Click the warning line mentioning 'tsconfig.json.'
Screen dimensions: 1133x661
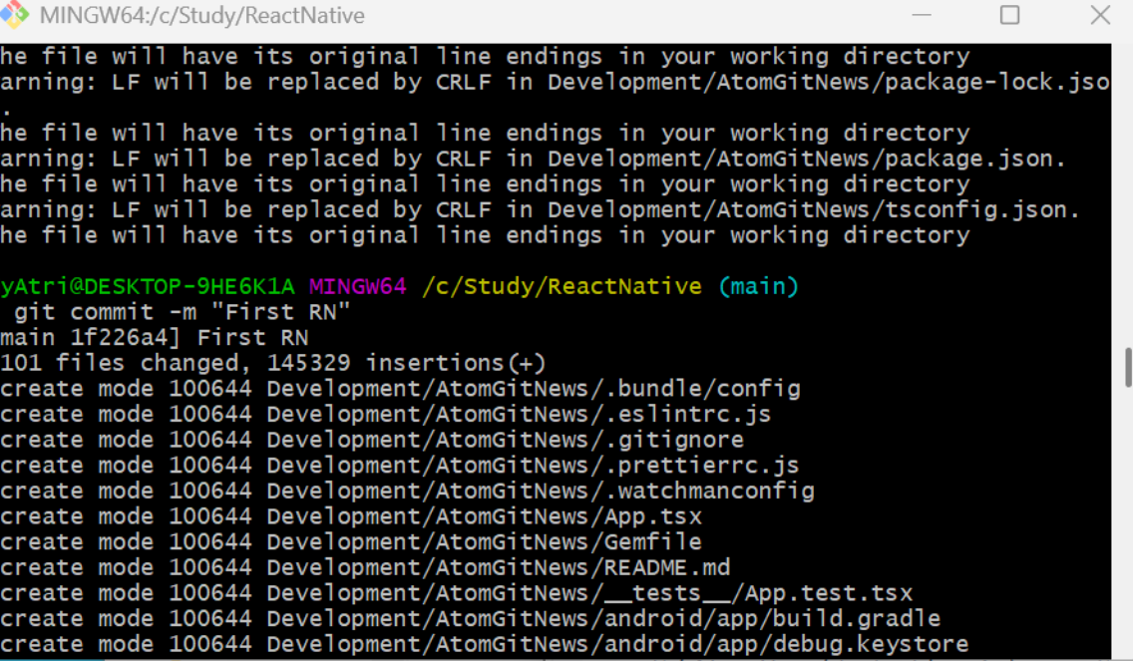click(541, 209)
